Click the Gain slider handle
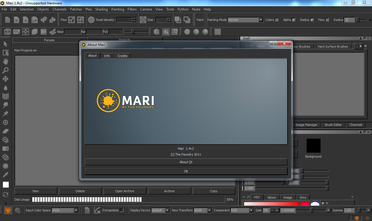Viewport: 372px width, 221px height. (x=312, y=210)
